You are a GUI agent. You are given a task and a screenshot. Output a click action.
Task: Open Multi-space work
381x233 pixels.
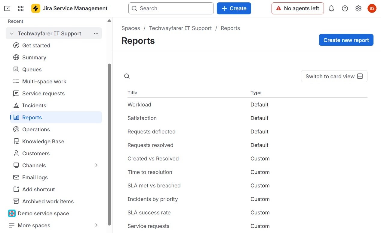pos(56,82)
